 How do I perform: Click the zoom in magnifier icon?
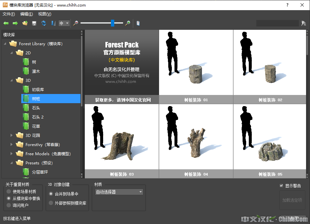(x=128, y=23)
